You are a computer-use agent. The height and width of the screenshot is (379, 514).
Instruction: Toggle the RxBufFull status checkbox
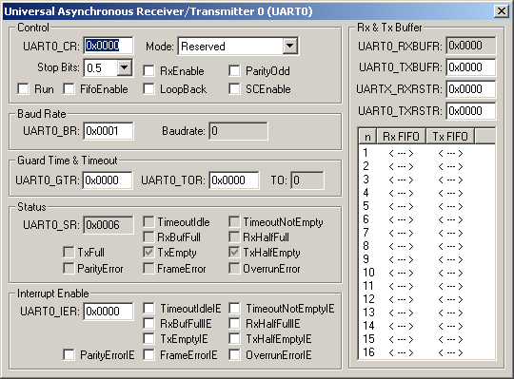point(148,237)
